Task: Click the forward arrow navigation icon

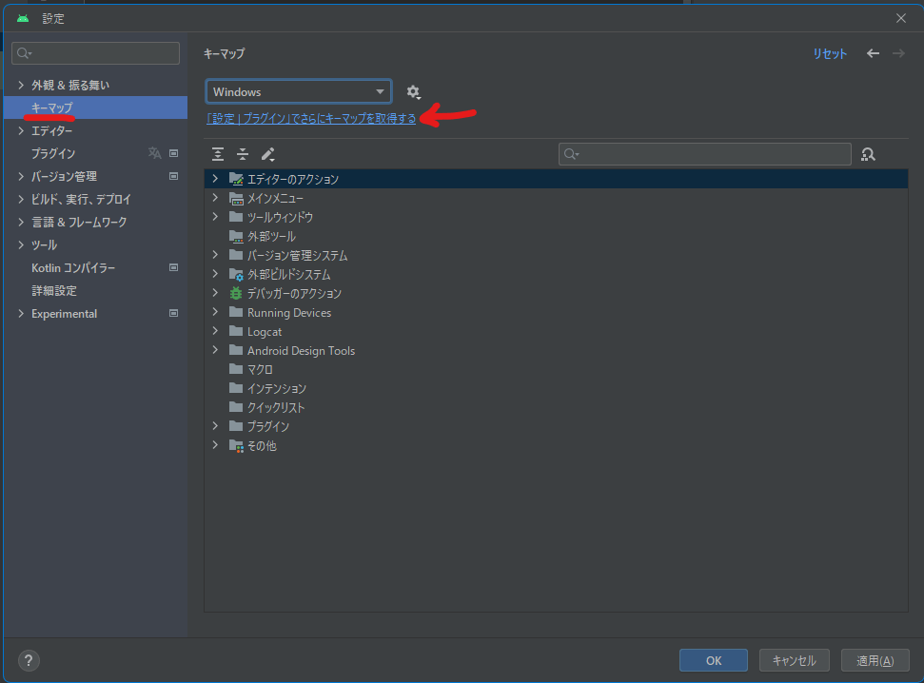Action: (898, 53)
